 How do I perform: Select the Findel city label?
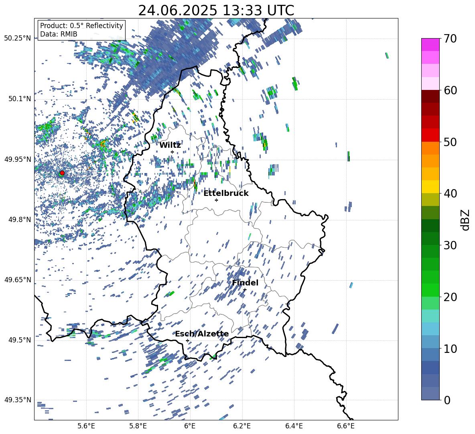245,283
